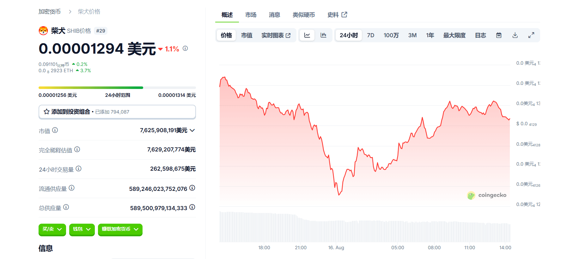
Task: Switch to the 类似硬币 tab
Action: click(x=303, y=15)
